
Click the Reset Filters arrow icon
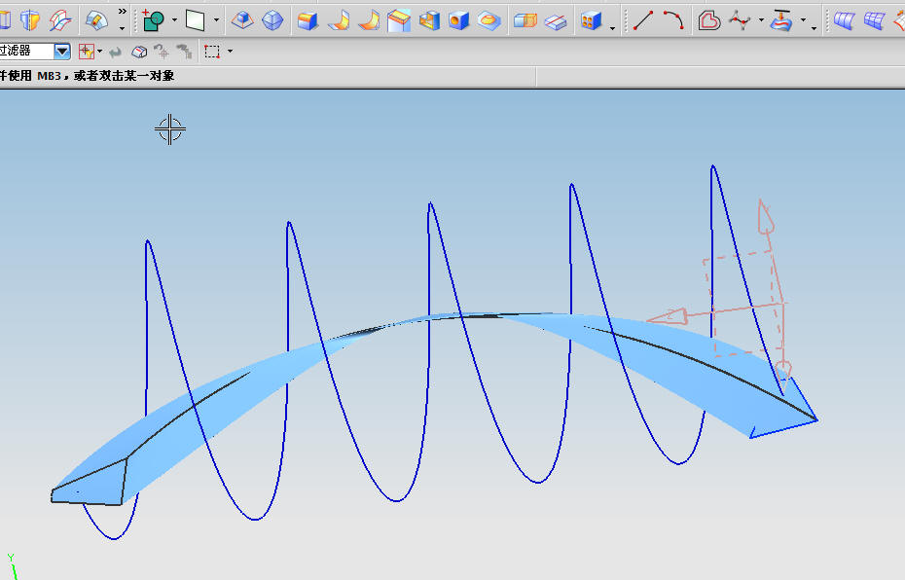[116, 53]
